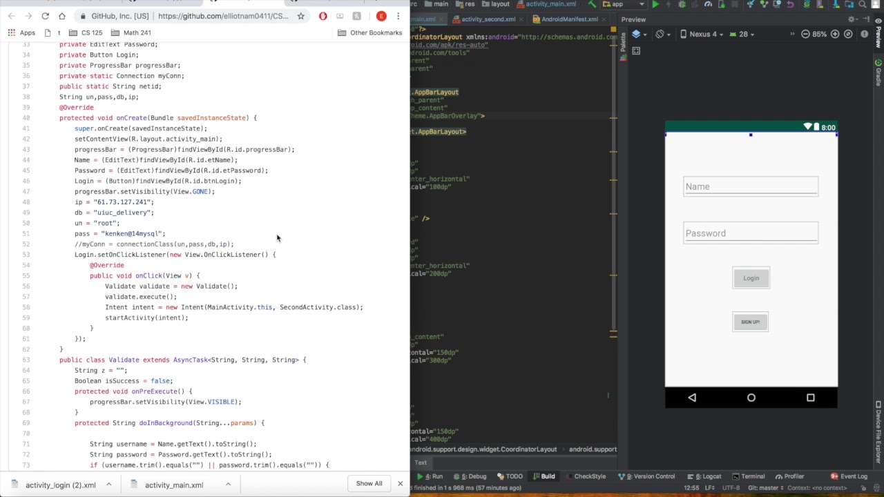The image size is (884, 497).
Task: Show preview warnings and errors icon
Action: pos(864,34)
